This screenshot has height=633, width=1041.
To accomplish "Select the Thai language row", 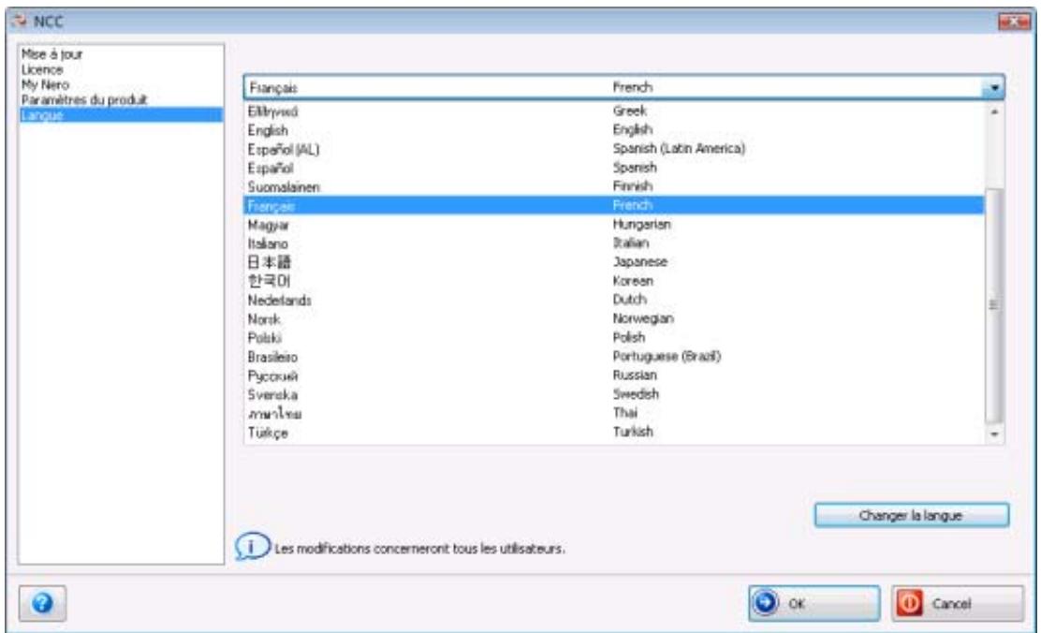I will coord(614,413).
